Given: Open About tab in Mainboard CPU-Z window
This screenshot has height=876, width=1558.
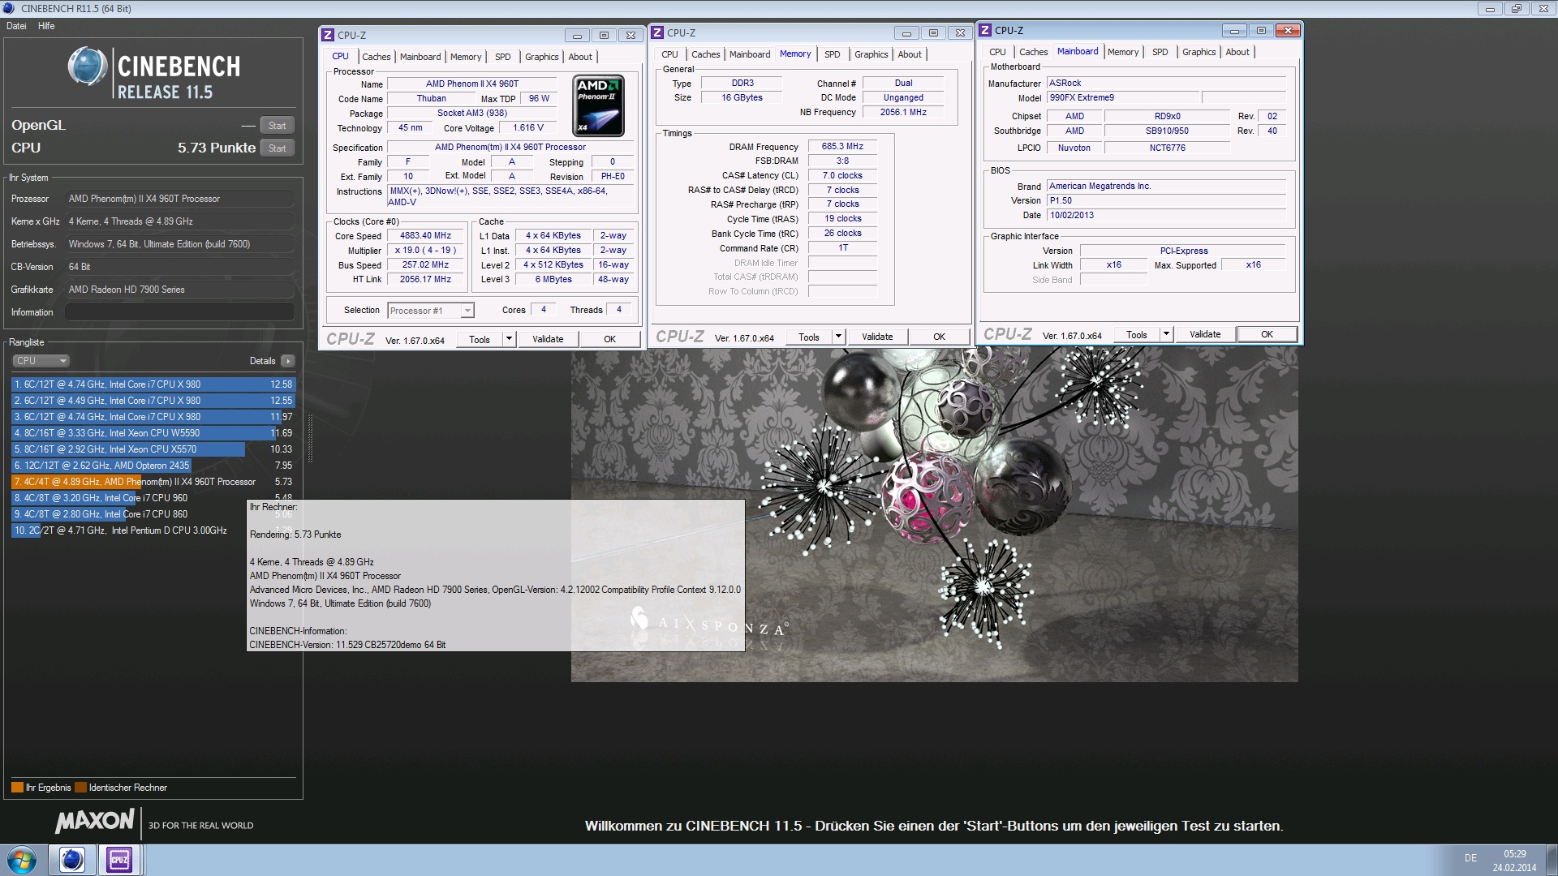Looking at the screenshot, I should pos(1237,52).
